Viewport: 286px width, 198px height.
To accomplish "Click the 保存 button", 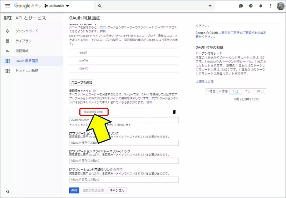I will click(x=74, y=190).
